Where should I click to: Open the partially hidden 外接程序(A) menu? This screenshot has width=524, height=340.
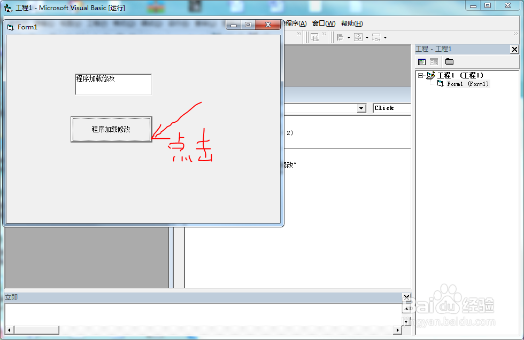point(295,23)
